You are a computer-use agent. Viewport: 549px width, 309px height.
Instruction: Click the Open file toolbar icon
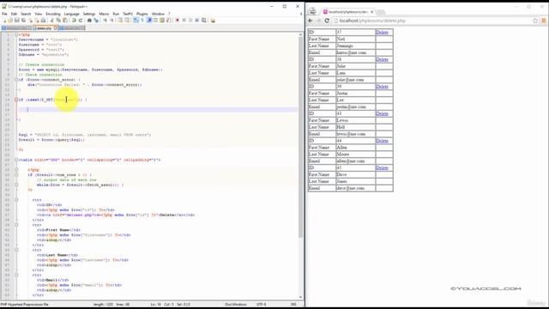[x=10, y=21]
